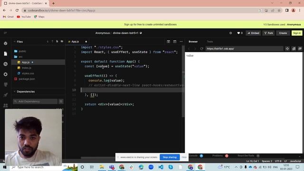Open the YouTube bookmark
This screenshot has width=304, height=171.
pyautogui.click(x=24, y=17)
